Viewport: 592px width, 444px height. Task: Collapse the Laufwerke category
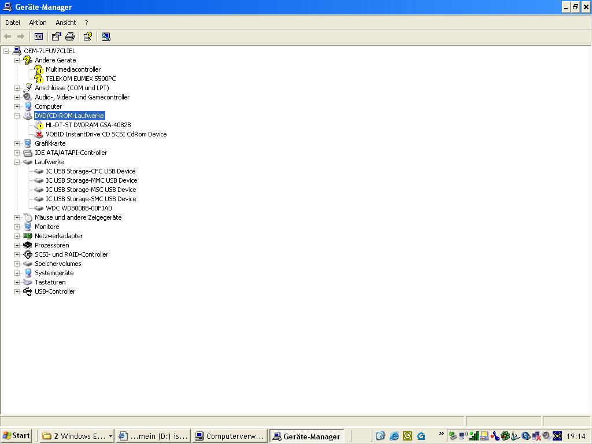pyautogui.click(x=17, y=162)
